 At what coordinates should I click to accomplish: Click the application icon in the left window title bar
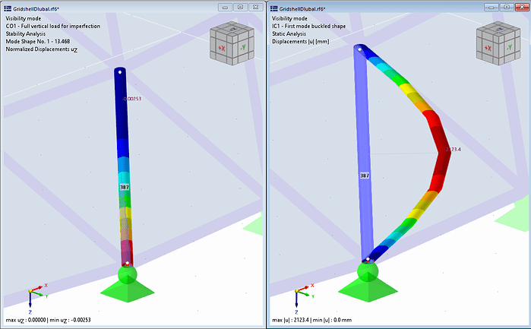[x=7, y=7]
